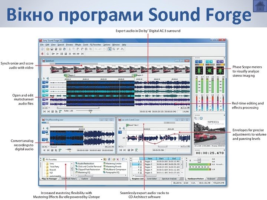Switch to Spectrum Analysis tab
The width and height of the screenshot is (267, 200).
pos(169,179)
